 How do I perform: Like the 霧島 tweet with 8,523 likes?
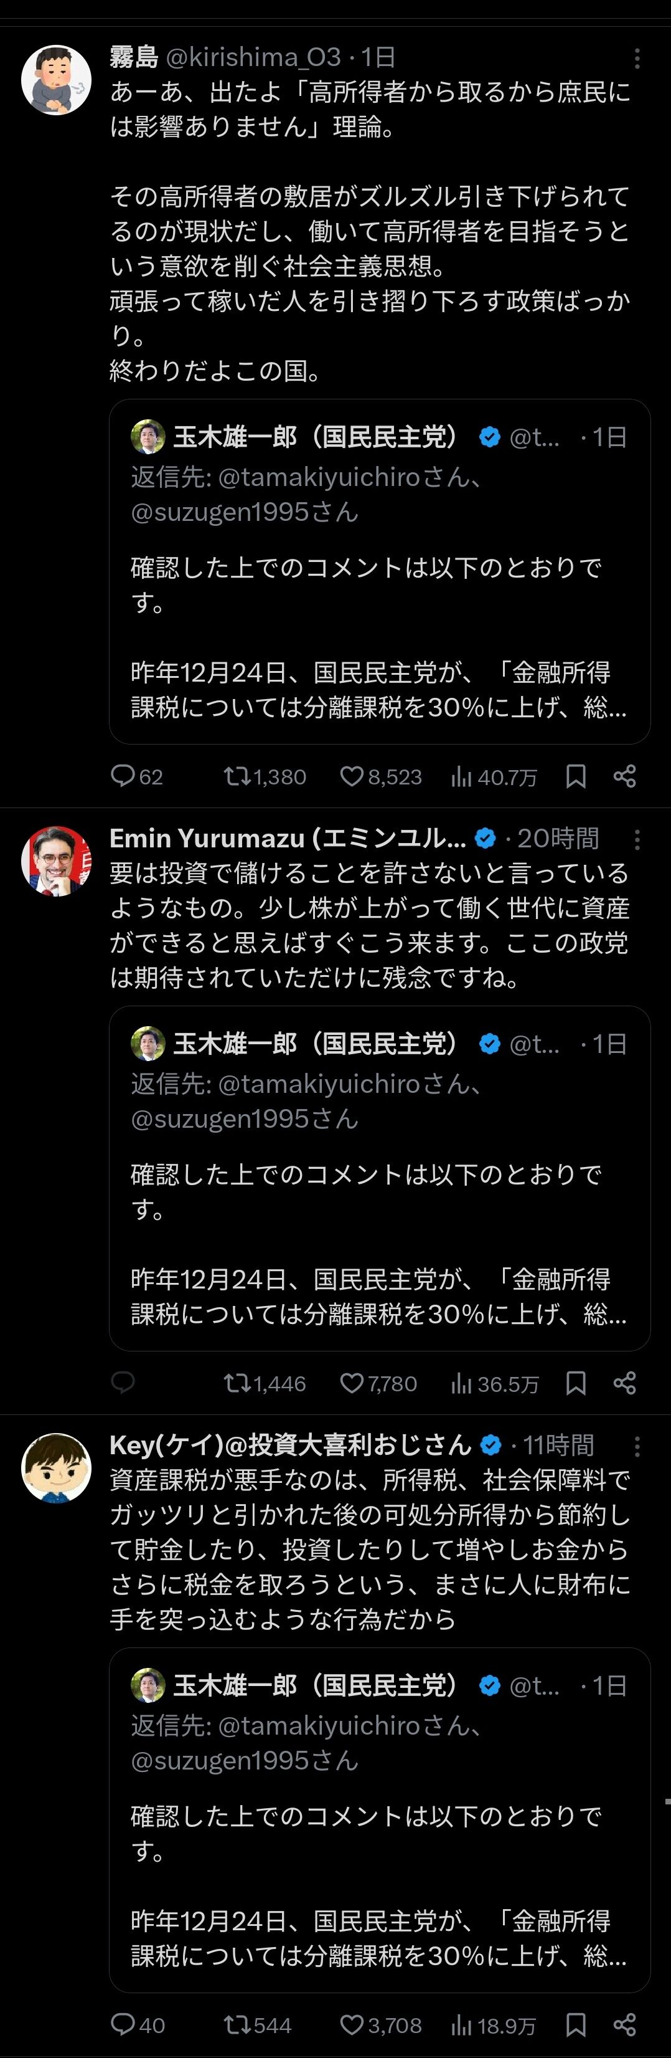pos(351,776)
